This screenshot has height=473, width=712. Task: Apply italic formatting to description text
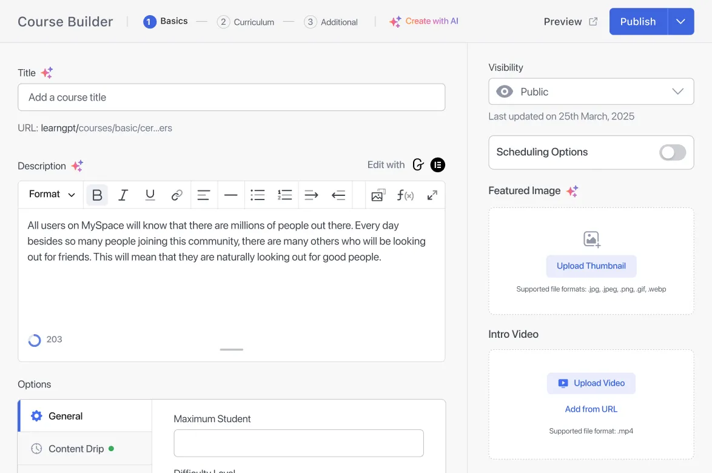[x=123, y=195]
